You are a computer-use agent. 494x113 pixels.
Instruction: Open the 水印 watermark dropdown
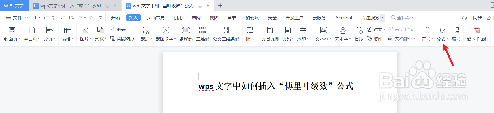[x=303, y=34]
